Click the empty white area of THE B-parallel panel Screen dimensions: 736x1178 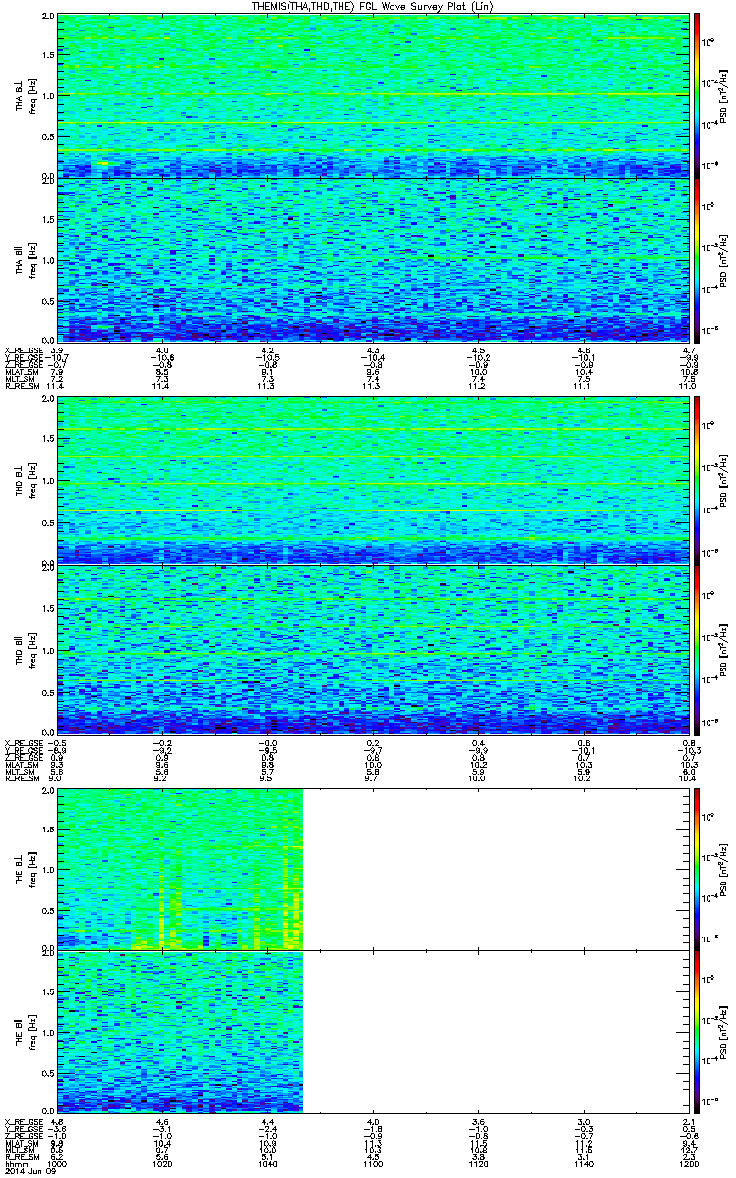click(496, 1031)
